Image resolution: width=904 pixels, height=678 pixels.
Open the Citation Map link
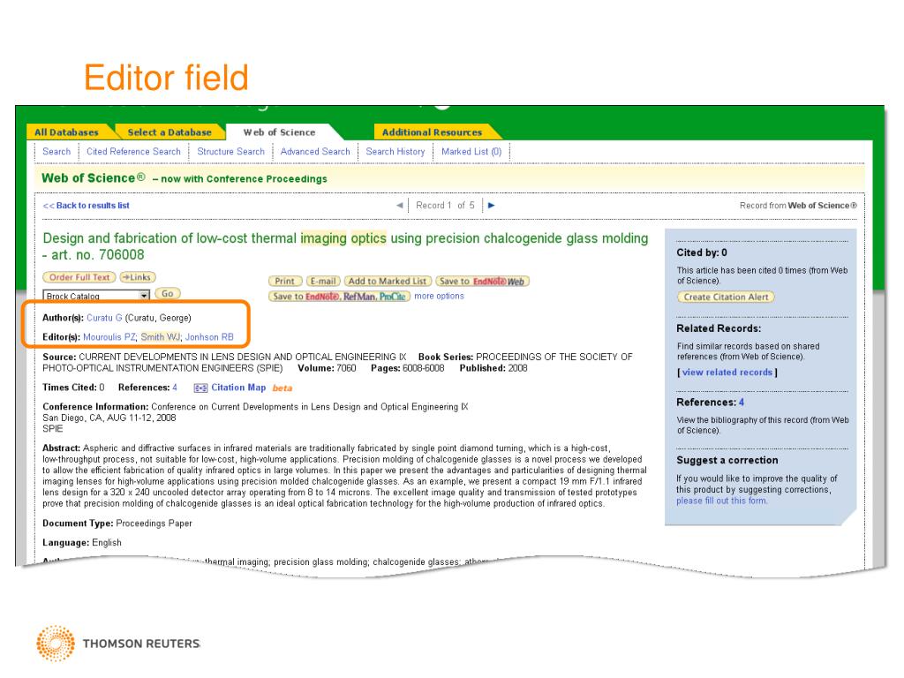click(x=238, y=388)
